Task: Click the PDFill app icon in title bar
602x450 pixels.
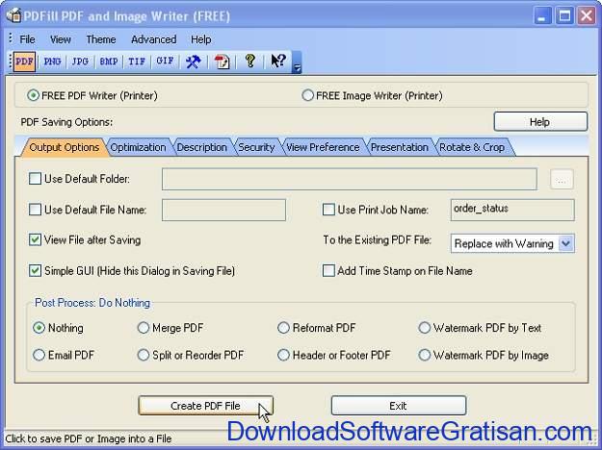Action: coord(13,15)
